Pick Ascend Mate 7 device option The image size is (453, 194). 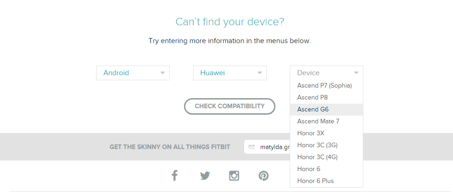tap(327, 122)
